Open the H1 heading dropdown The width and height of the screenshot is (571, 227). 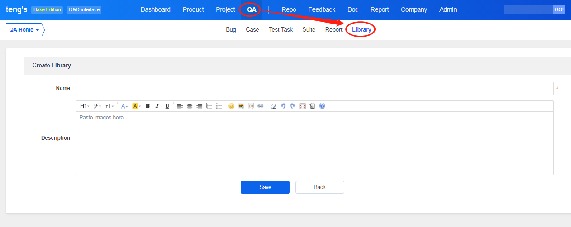84,106
